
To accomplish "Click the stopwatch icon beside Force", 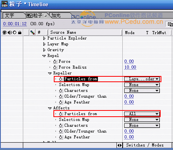I will click(x=55, y=62).
